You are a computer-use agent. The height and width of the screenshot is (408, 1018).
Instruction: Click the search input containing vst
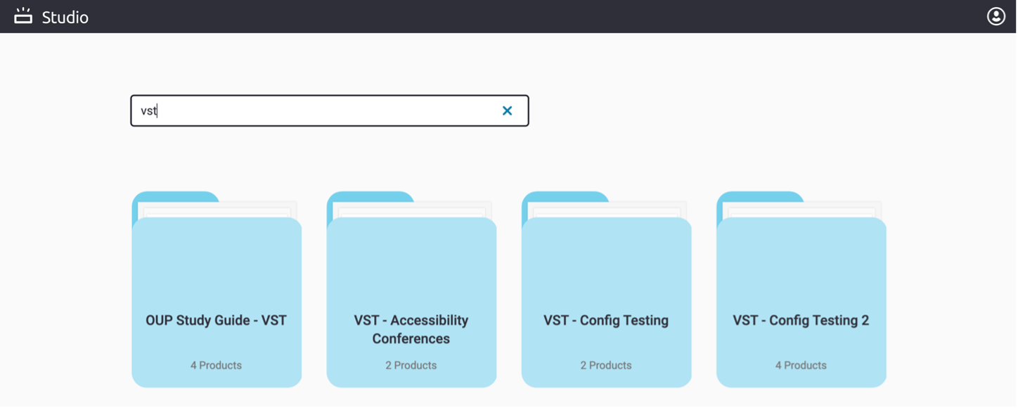point(329,110)
